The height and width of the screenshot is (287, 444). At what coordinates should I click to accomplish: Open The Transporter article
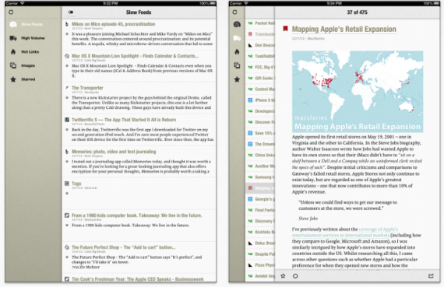coord(87,88)
